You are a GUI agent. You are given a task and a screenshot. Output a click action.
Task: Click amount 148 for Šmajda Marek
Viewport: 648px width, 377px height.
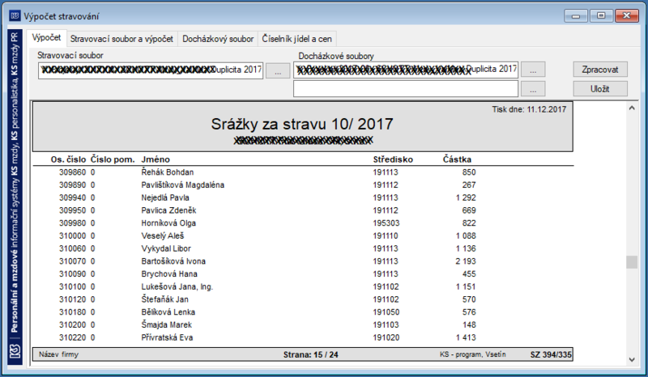click(x=469, y=325)
